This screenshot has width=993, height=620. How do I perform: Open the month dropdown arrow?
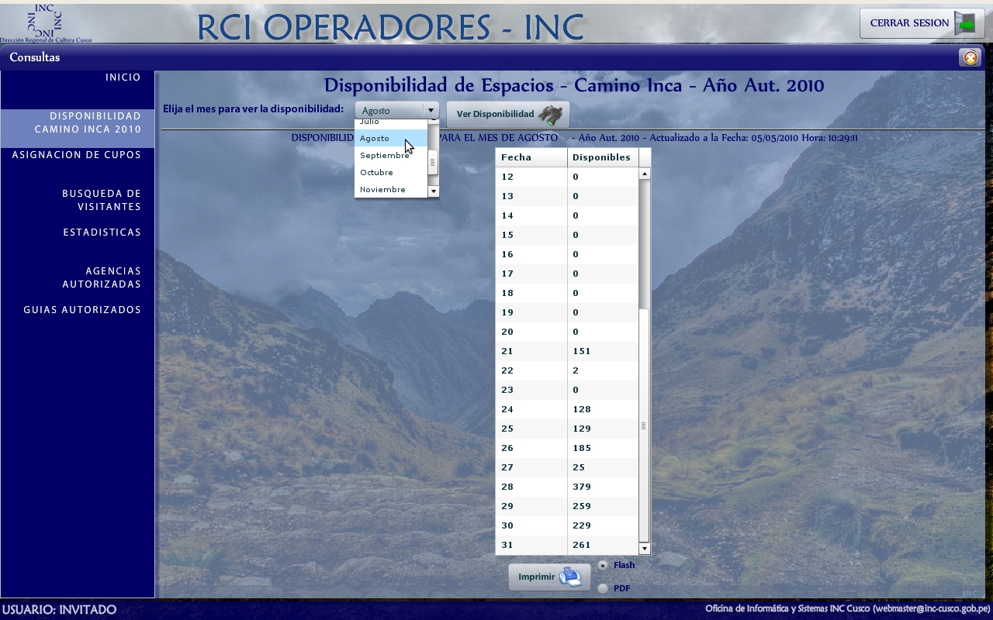(x=431, y=111)
